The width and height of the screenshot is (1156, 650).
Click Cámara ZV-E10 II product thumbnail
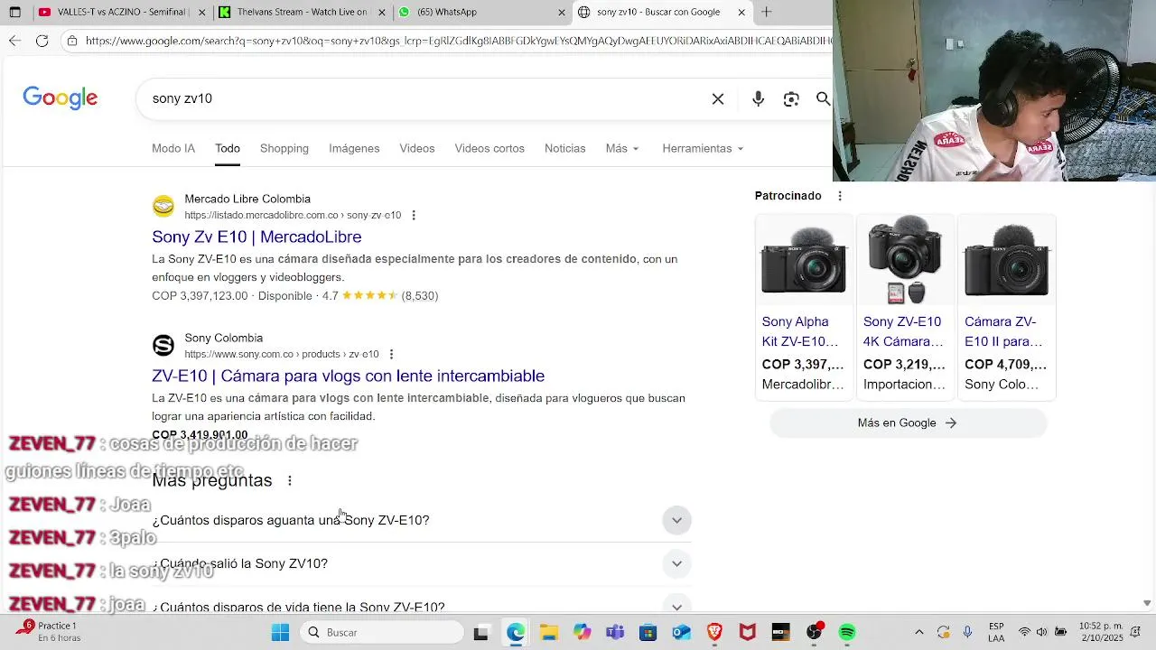click(x=1006, y=260)
